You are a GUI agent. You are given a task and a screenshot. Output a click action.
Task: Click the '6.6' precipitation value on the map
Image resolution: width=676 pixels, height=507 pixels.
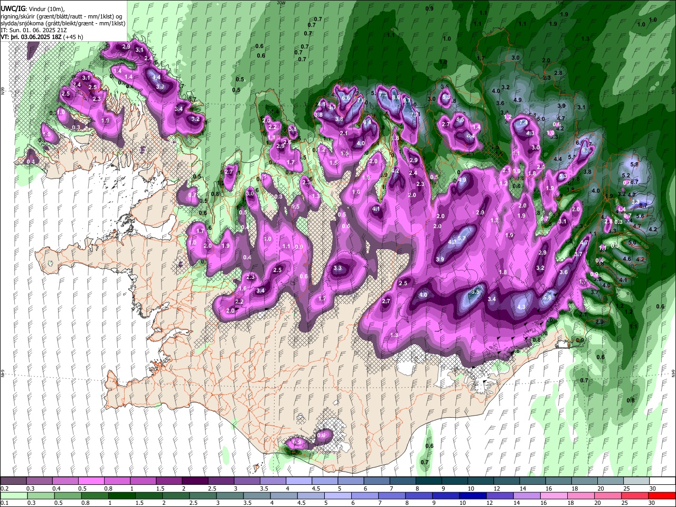coord(346,98)
